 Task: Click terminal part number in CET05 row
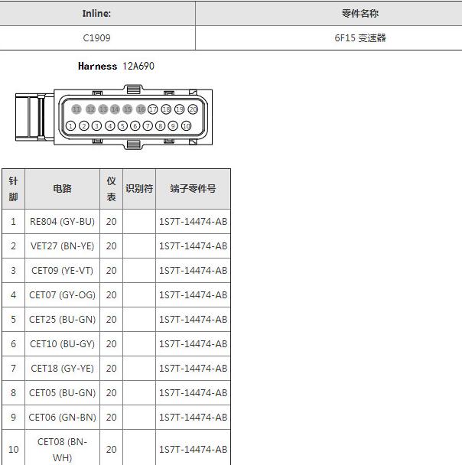[193, 392]
